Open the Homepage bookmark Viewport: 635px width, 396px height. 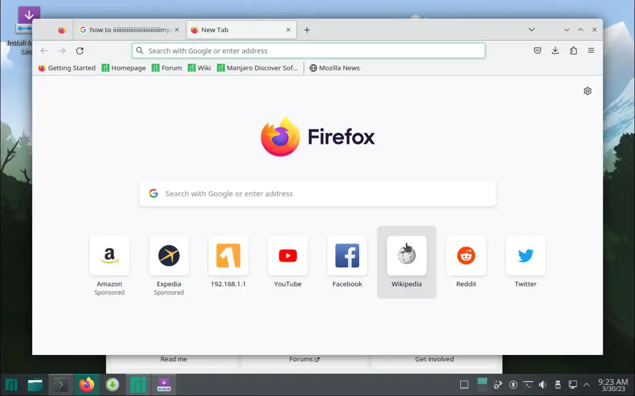tap(124, 68)
